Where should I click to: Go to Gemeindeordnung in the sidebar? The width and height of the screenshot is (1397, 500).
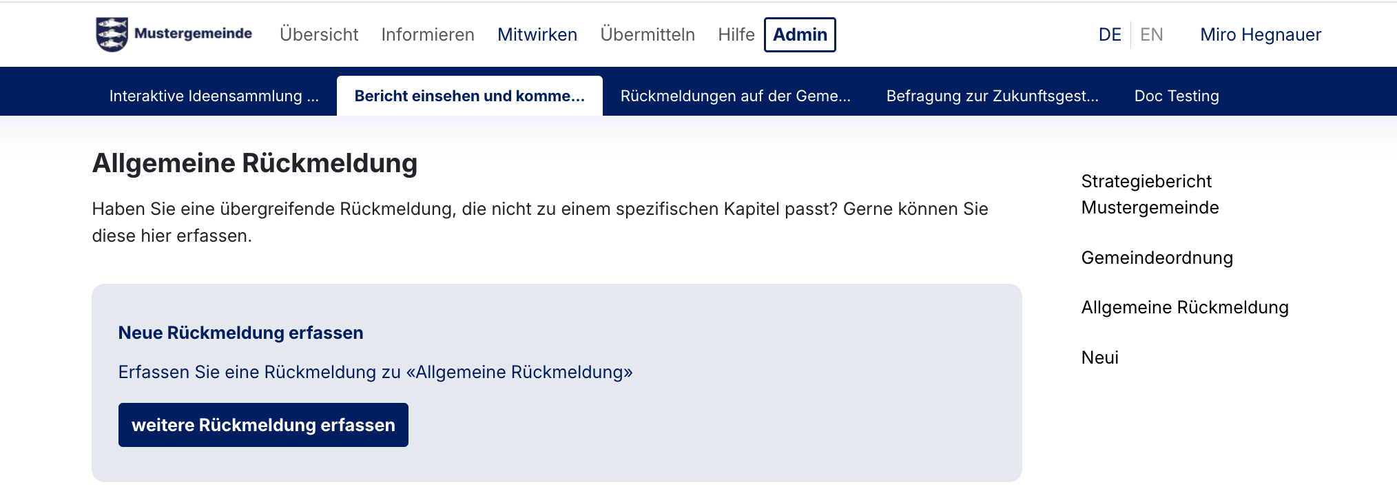(x=1157, y=258)
